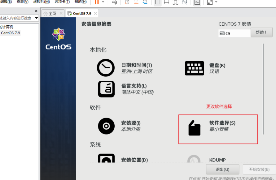This screenshot has height=180, width=276.
Task: Open 键盘(K) settings label
Action: click(x=217, y=65)
